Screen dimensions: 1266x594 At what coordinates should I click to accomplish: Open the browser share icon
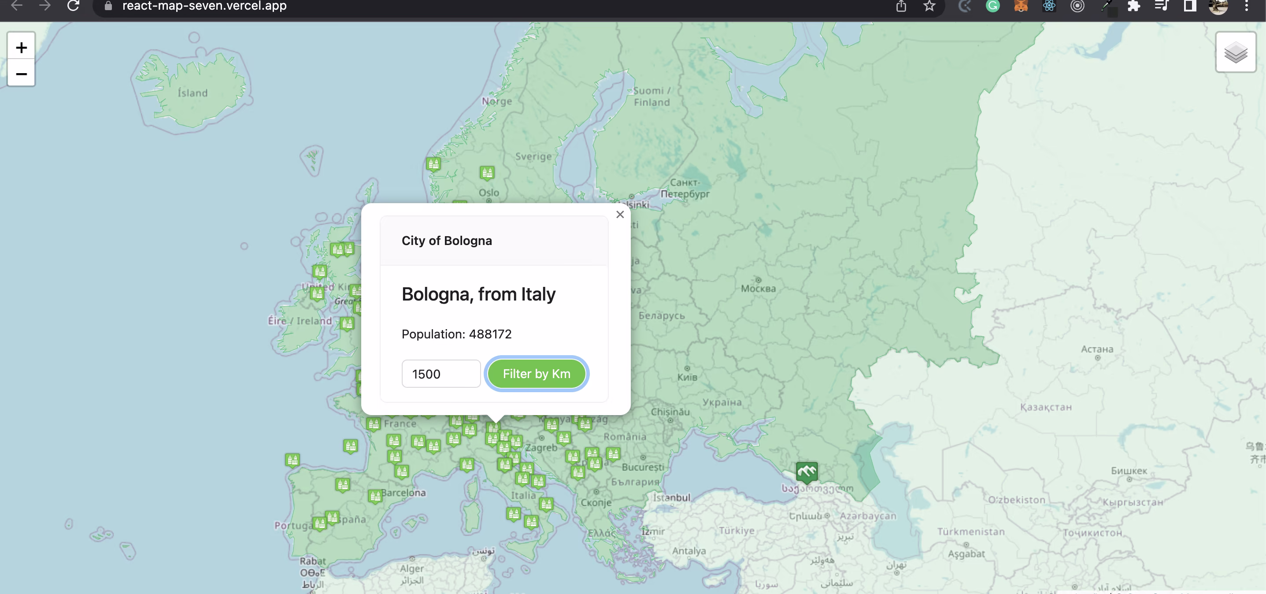[901, 6]
